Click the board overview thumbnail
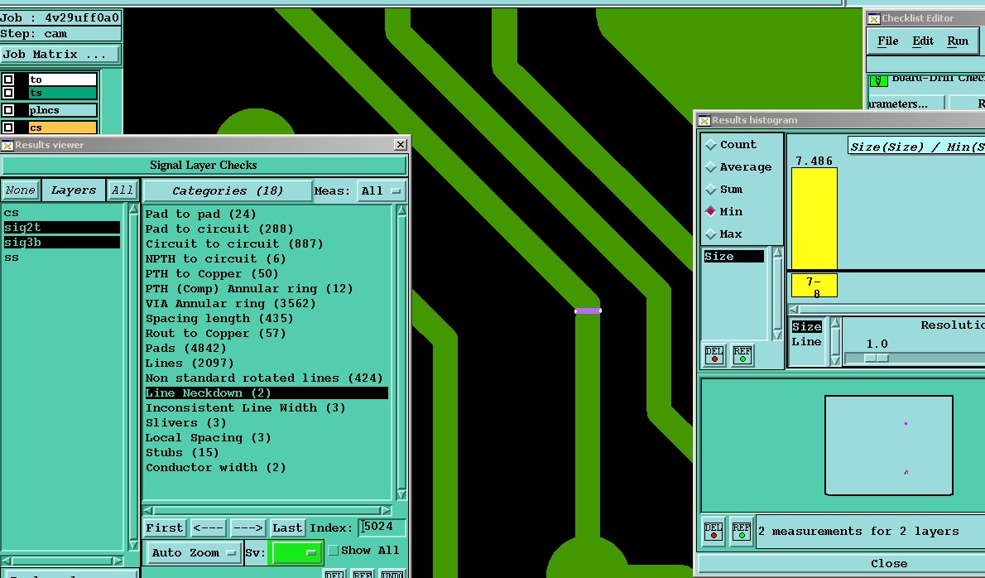Viewport: 985px width, 578px height. tap(888, 445)
